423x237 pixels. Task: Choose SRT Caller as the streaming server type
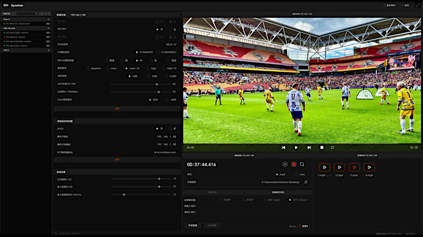click(x=266, y=200)
